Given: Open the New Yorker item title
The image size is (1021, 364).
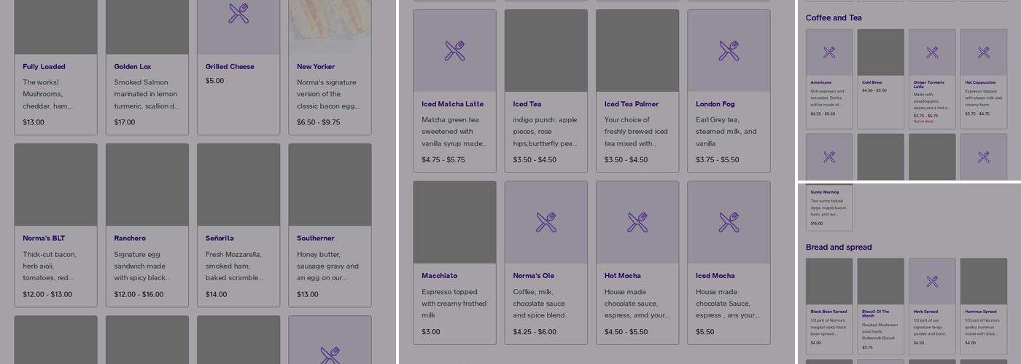Looking at the screenshot, I should tap(316, 66).
